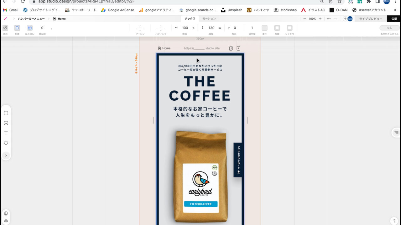Viewport: 401px width, 225px height.
Task: Select the 本格的なお家コーヒーで tagline text
Action: [200, 112]
